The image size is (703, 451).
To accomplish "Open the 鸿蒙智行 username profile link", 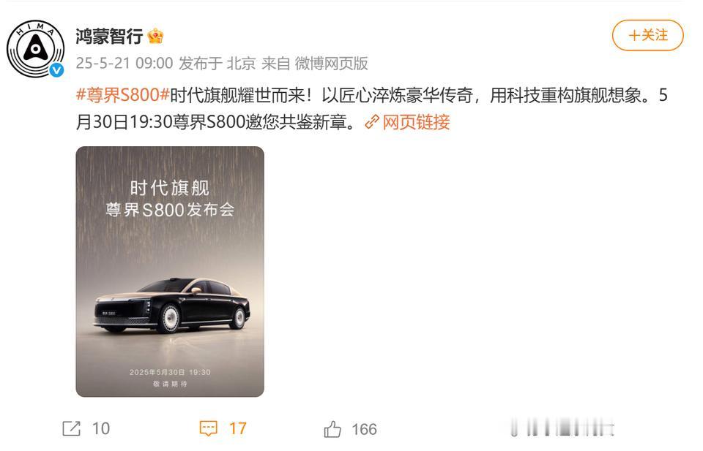I will click(x=109, y=37).
